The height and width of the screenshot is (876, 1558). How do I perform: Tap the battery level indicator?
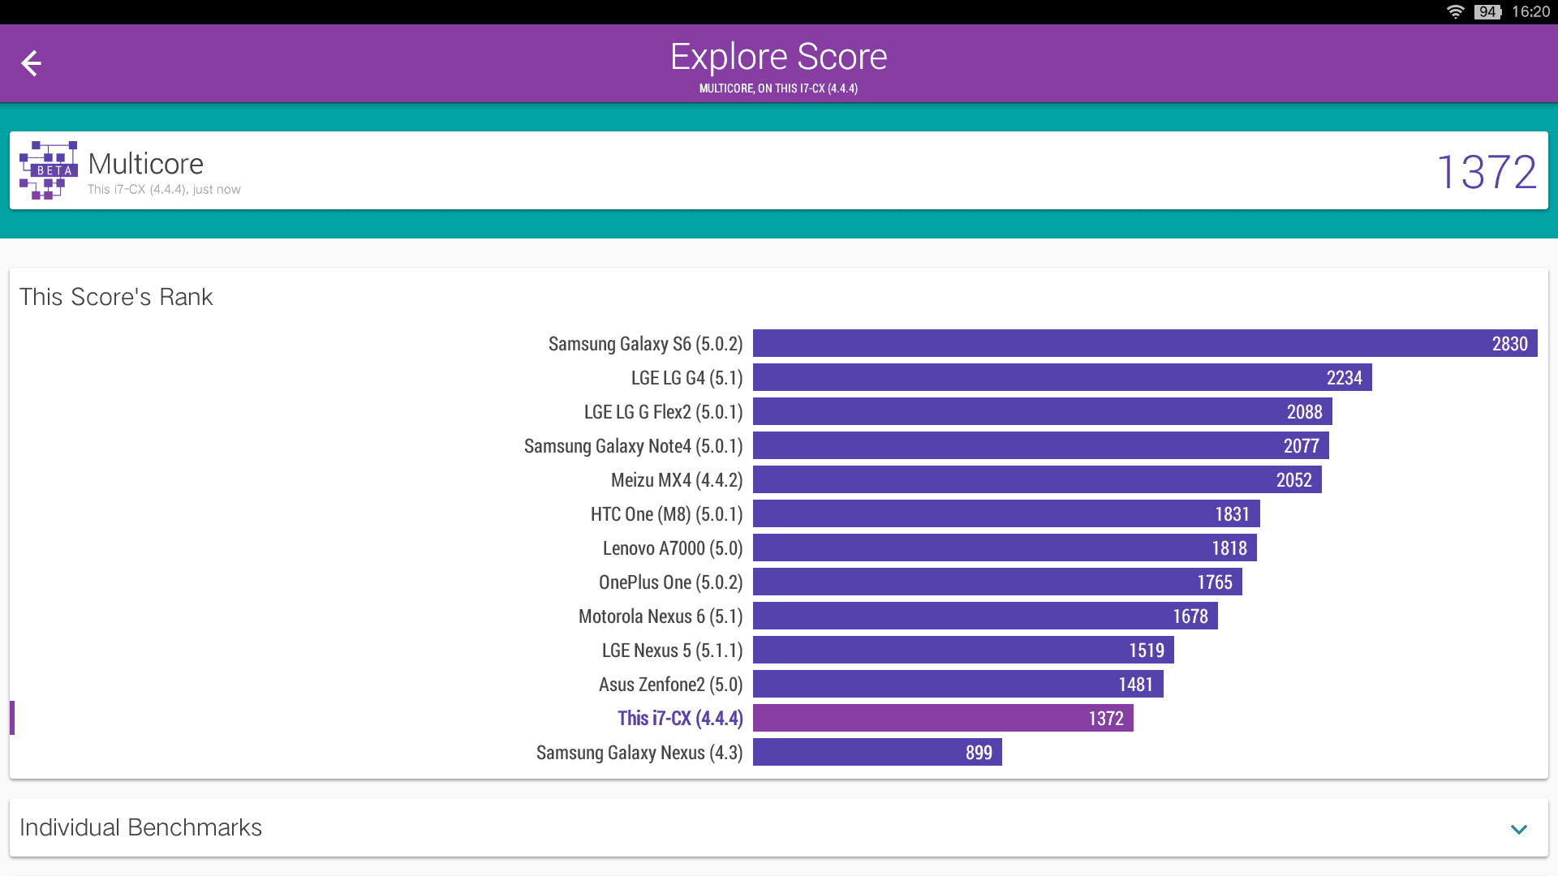coord(1487,11)
